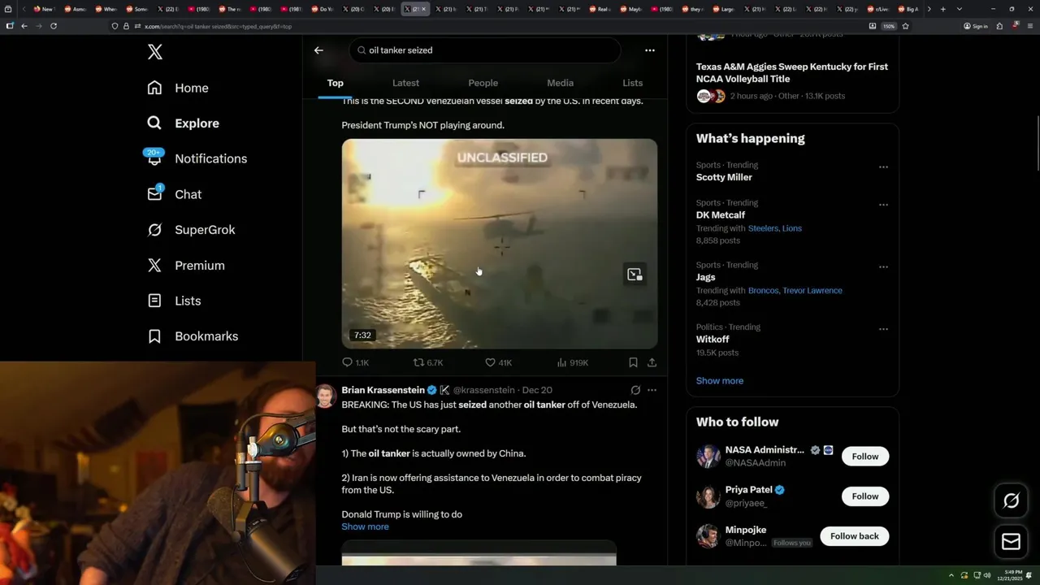Viewport: 1040px width, 585px height.
Task: Show hidden system tray icons
Action: tap(951, 575)
